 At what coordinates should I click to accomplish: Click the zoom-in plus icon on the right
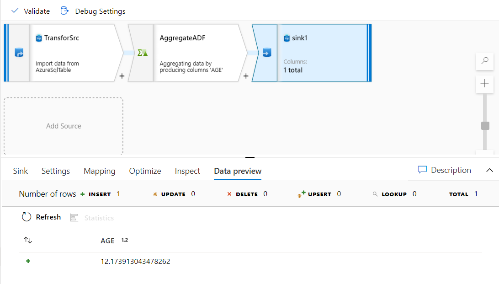(x=485, y=84)
